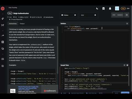Viewport: 132px width, 99px height.
Task: Enable VIM editor mode
Action: click(114, 15)
